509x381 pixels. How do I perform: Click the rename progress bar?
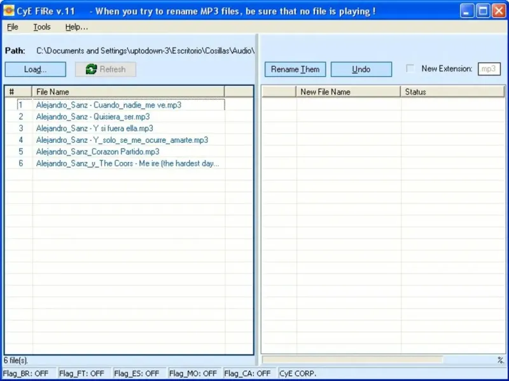click(x=352, y=359)
